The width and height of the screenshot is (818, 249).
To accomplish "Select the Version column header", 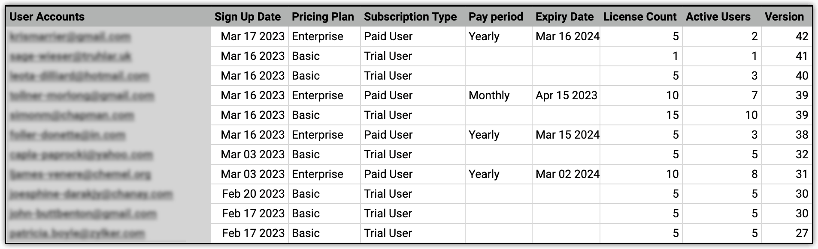I will coord(784,17).
